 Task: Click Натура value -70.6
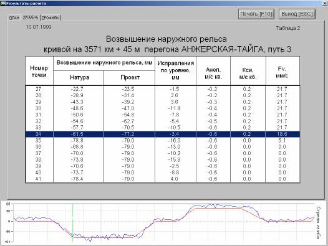[77, 166]
